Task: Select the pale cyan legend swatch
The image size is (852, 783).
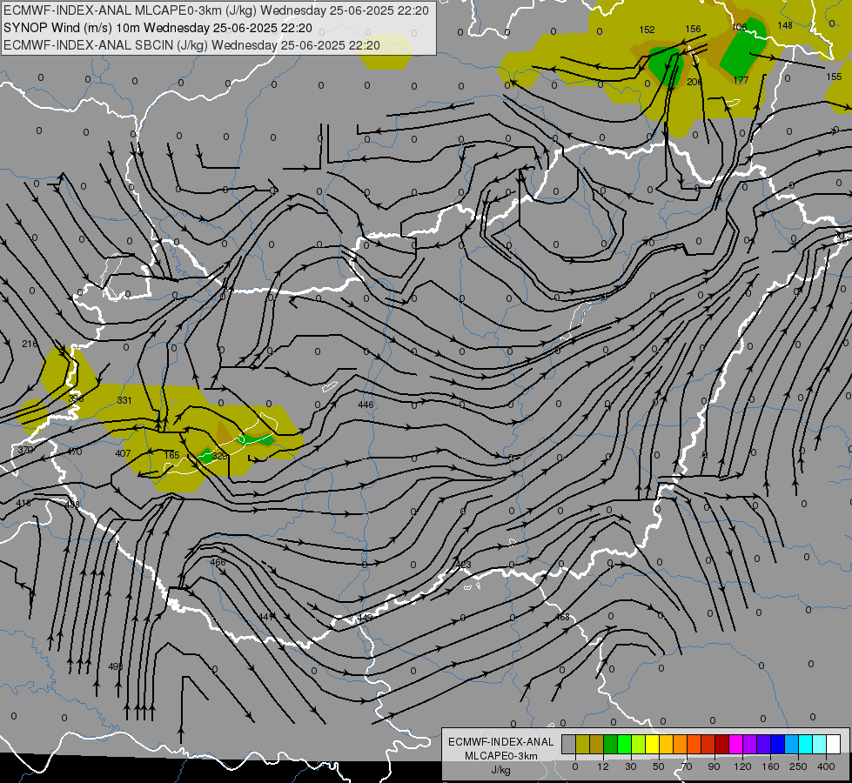Action: tap(820, 744)
